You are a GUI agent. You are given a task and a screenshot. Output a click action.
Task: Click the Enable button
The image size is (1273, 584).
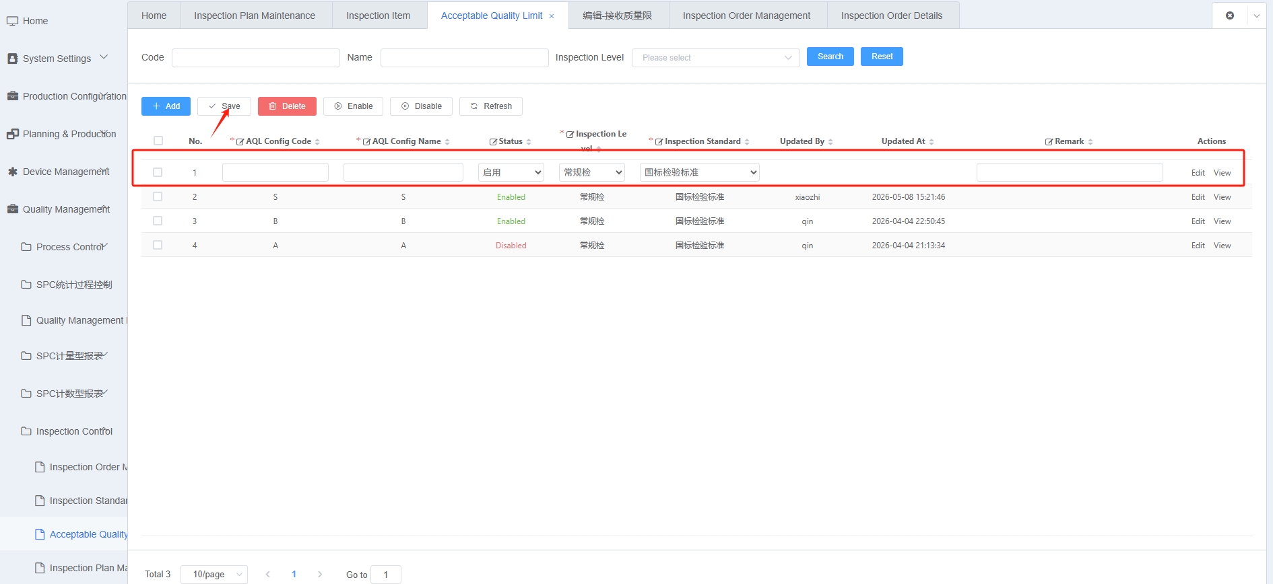354,106
